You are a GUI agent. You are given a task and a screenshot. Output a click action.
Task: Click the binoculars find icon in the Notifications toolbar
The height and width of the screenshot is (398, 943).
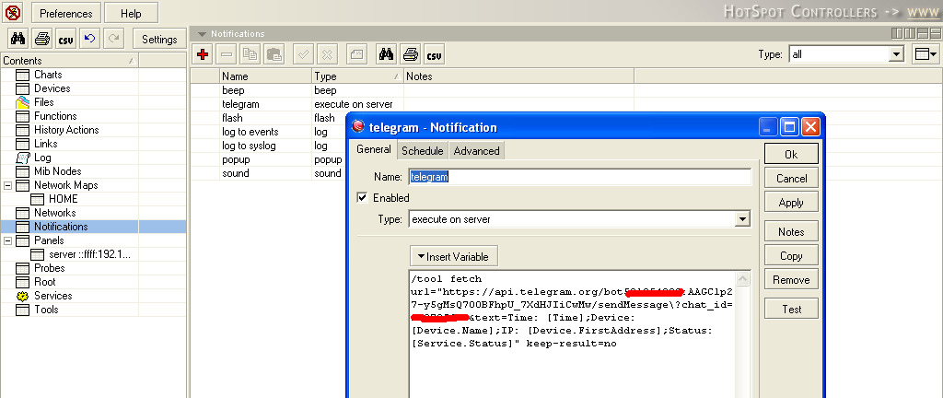coord(386,54)
